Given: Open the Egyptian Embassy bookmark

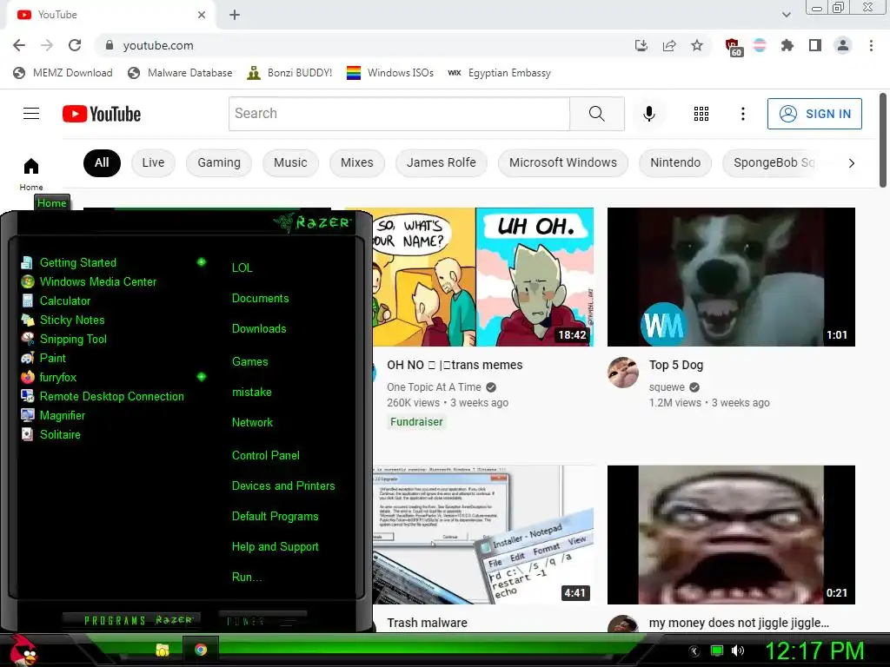Looking at the screenshot, I should click(499, 73).
